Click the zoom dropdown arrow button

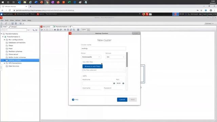(x=88, y=30)
